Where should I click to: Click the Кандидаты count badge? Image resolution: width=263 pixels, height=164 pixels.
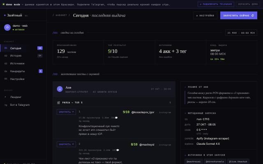[x=41, y=71]
